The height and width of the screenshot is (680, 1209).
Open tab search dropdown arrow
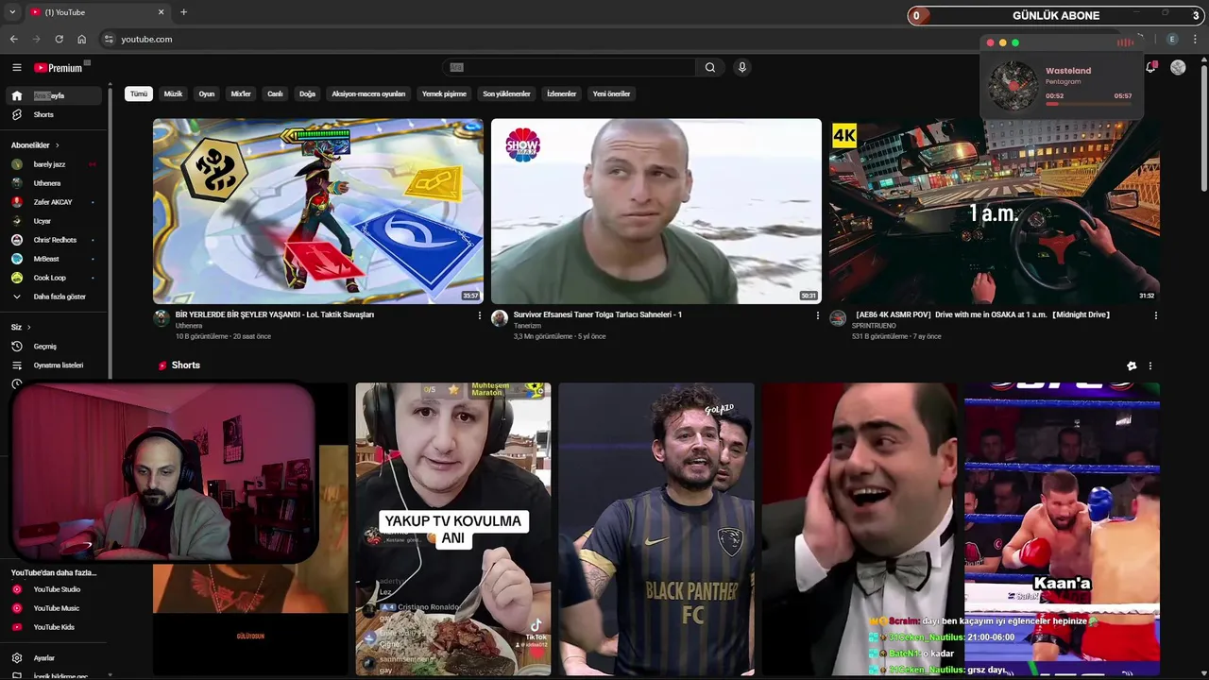click(12, 12)
